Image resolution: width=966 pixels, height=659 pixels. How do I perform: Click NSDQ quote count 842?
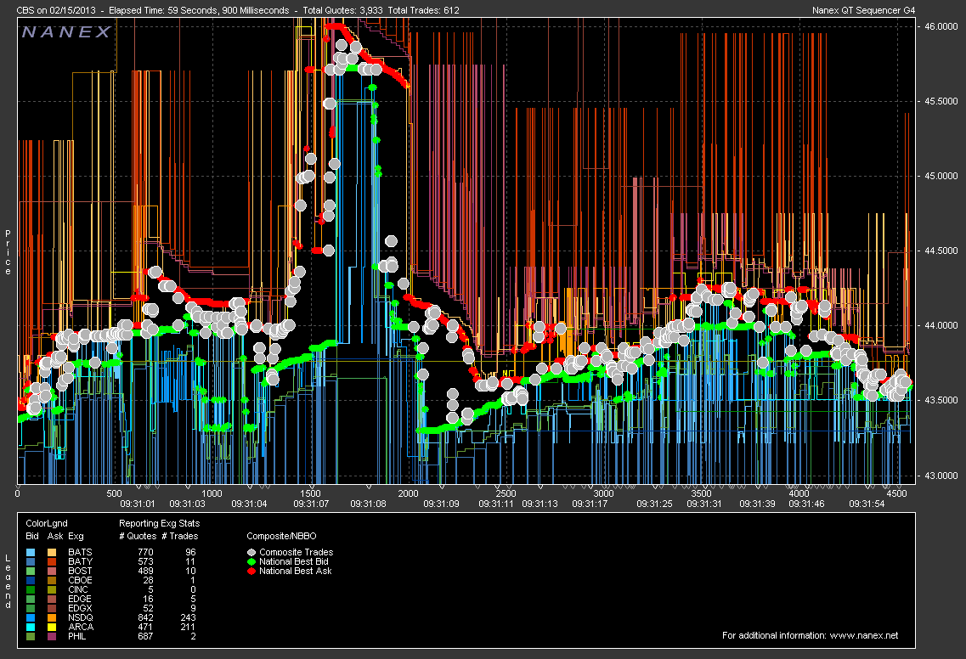click(145, 617)
